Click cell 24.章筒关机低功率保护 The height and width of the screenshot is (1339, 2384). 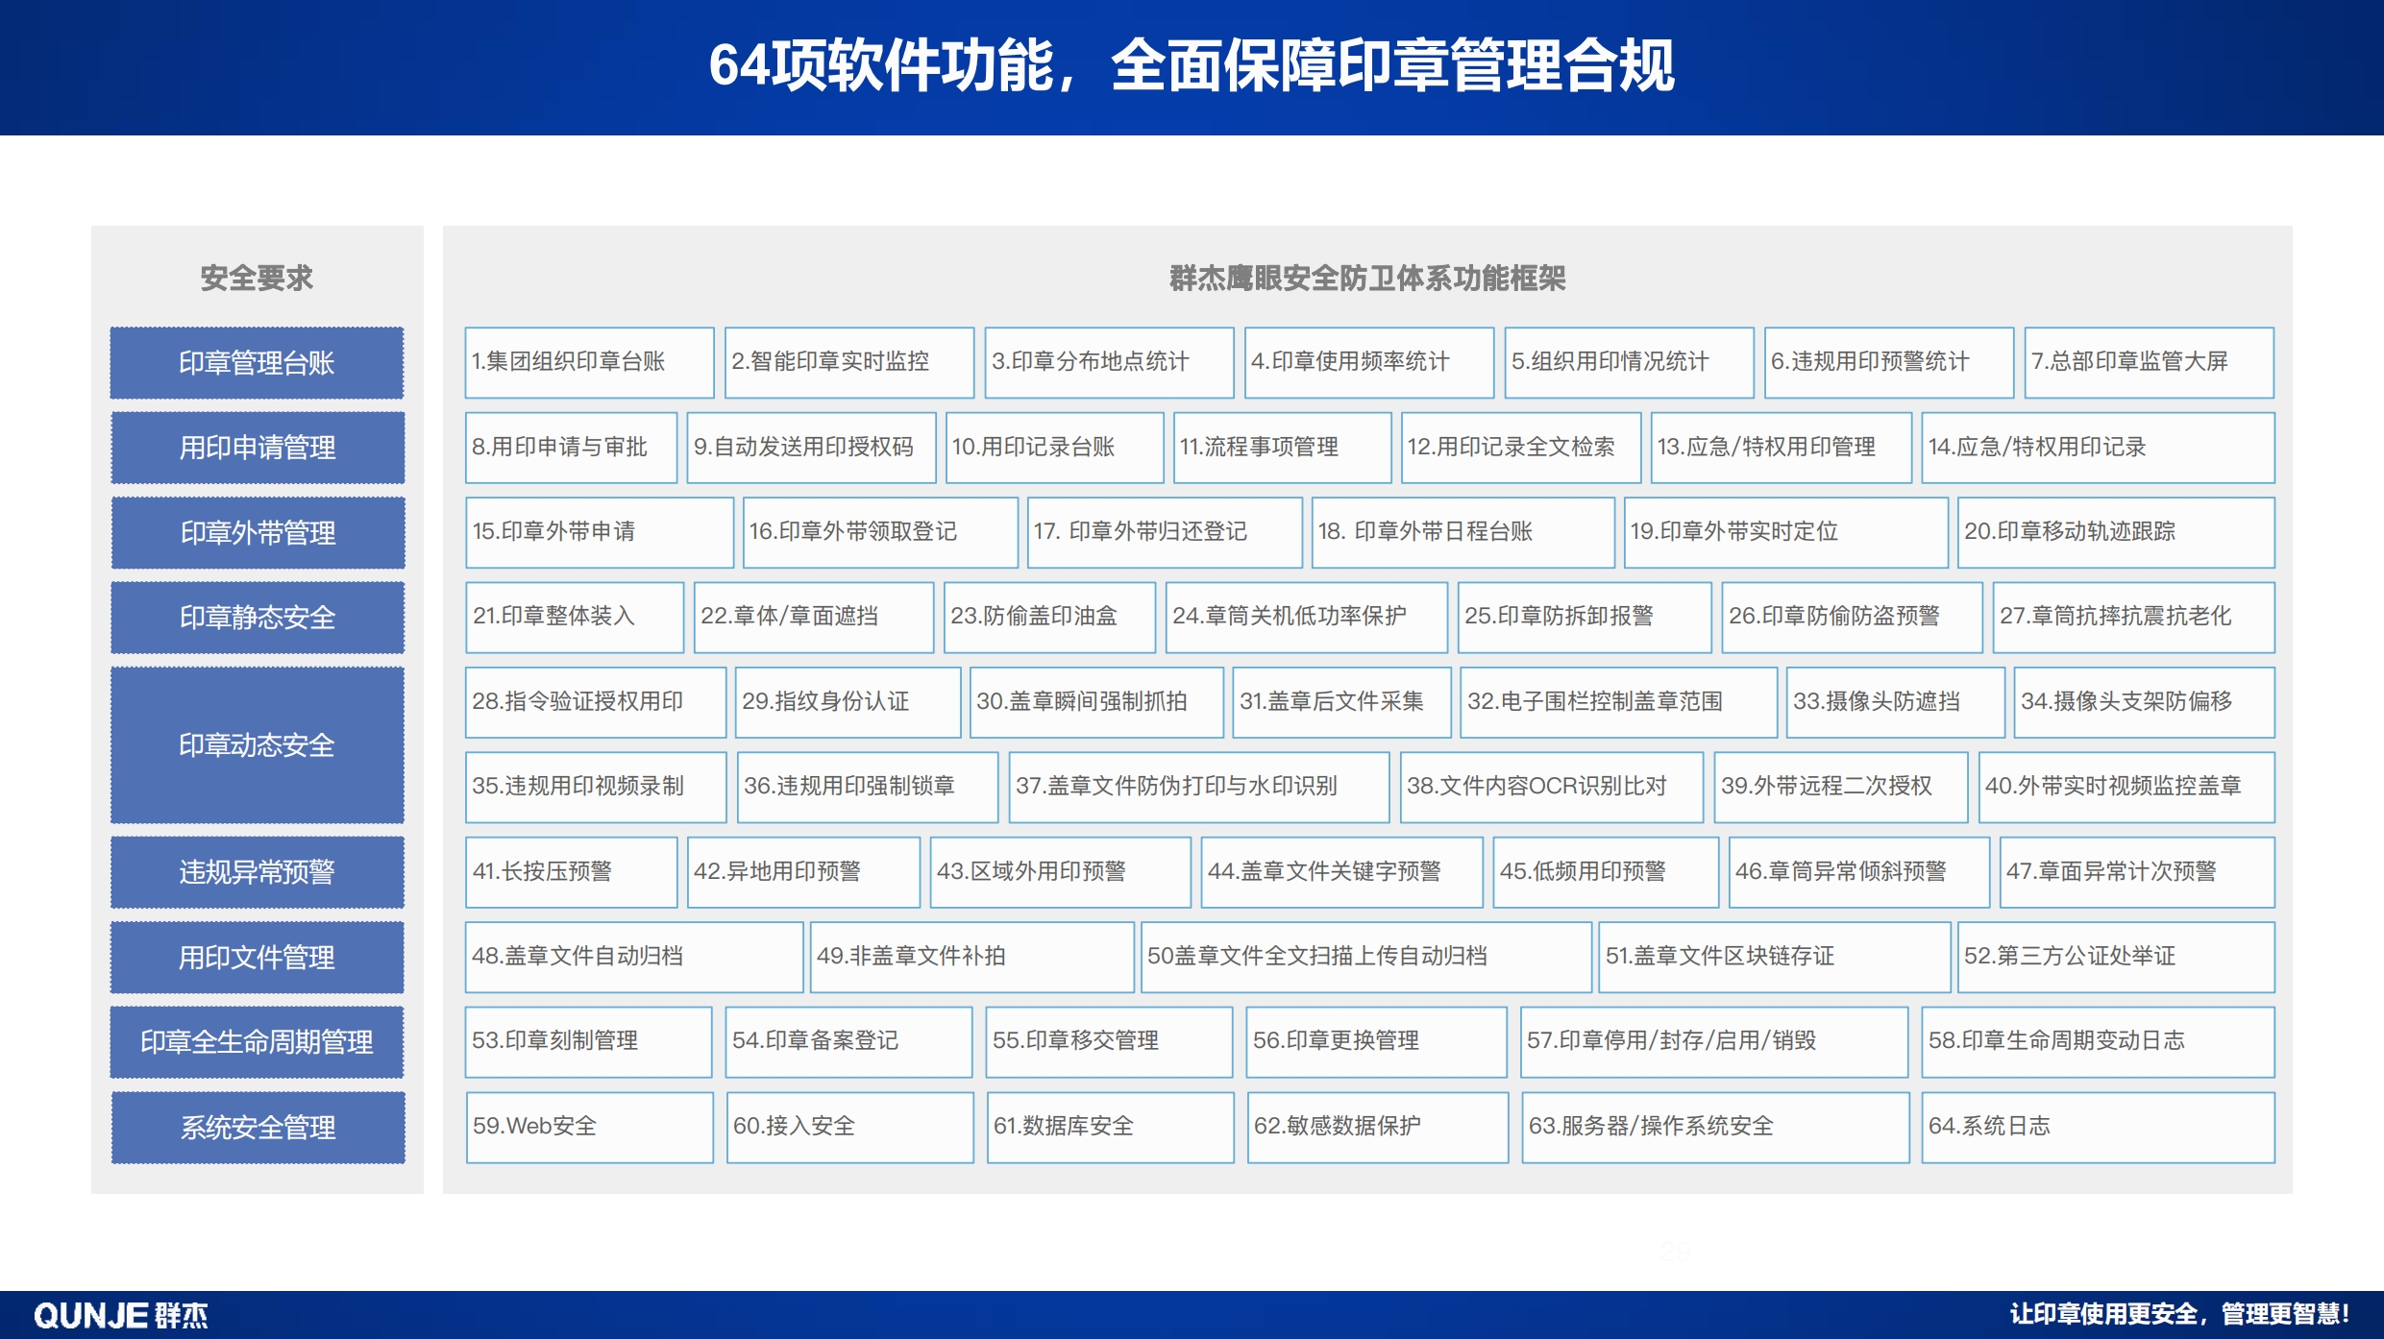tap(1306, 618)
